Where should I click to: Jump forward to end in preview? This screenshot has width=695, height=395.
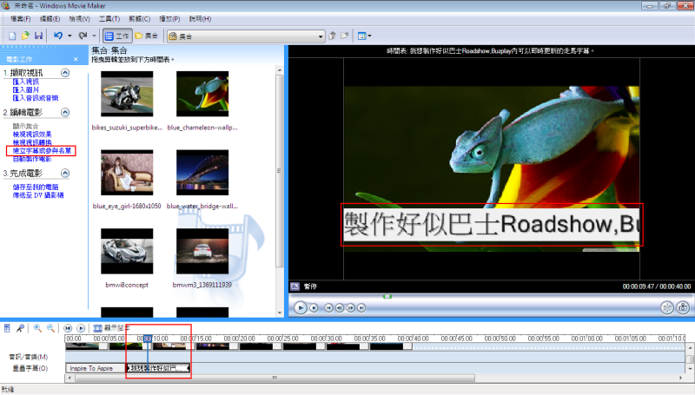[x=361, y=308]
